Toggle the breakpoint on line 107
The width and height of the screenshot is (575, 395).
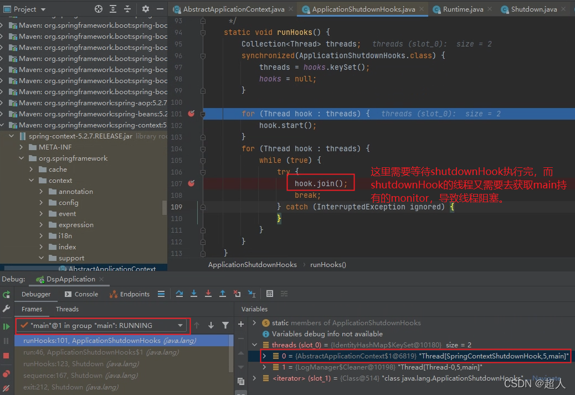pos(192,183)
